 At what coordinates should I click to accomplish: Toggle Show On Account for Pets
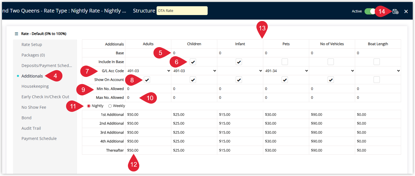285,80
